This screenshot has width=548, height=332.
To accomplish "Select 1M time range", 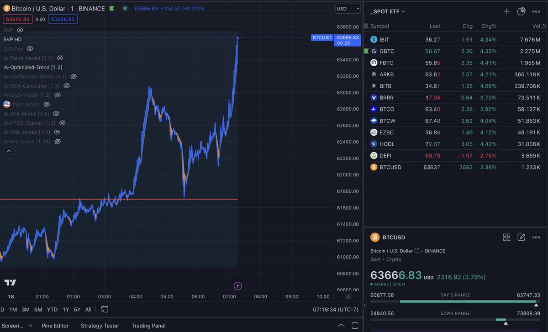I will (13, 309).
